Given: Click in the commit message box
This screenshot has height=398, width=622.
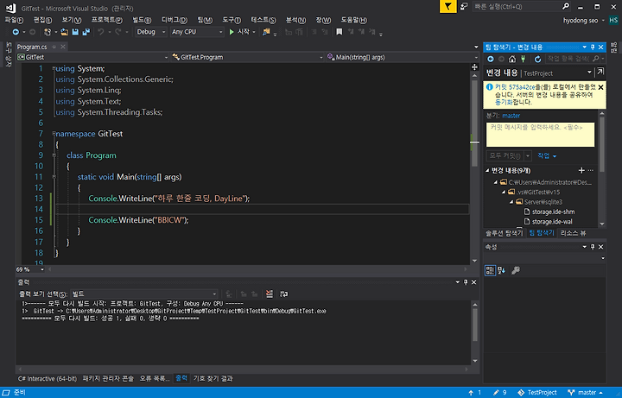Looking at the screenshot, I should [540, 135].
